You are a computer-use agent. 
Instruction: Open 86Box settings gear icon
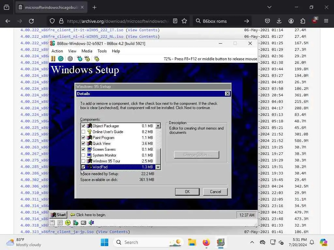tap(97, 59)
